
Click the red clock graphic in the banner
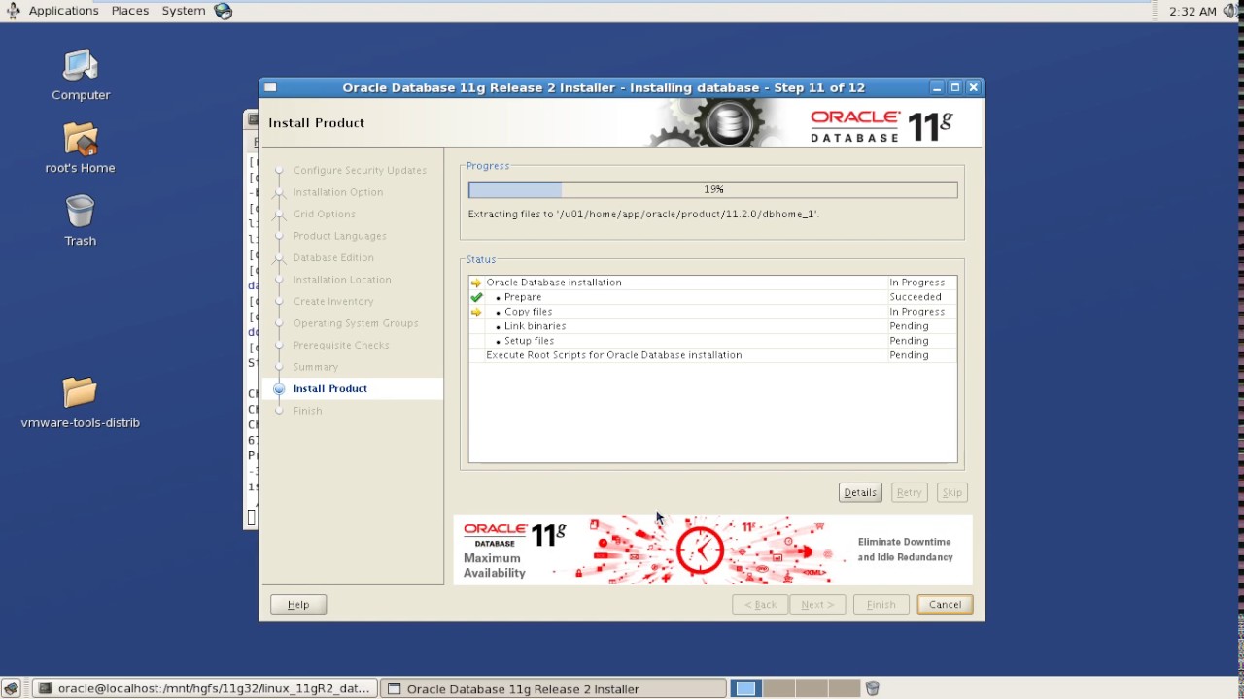click(700, 549)
